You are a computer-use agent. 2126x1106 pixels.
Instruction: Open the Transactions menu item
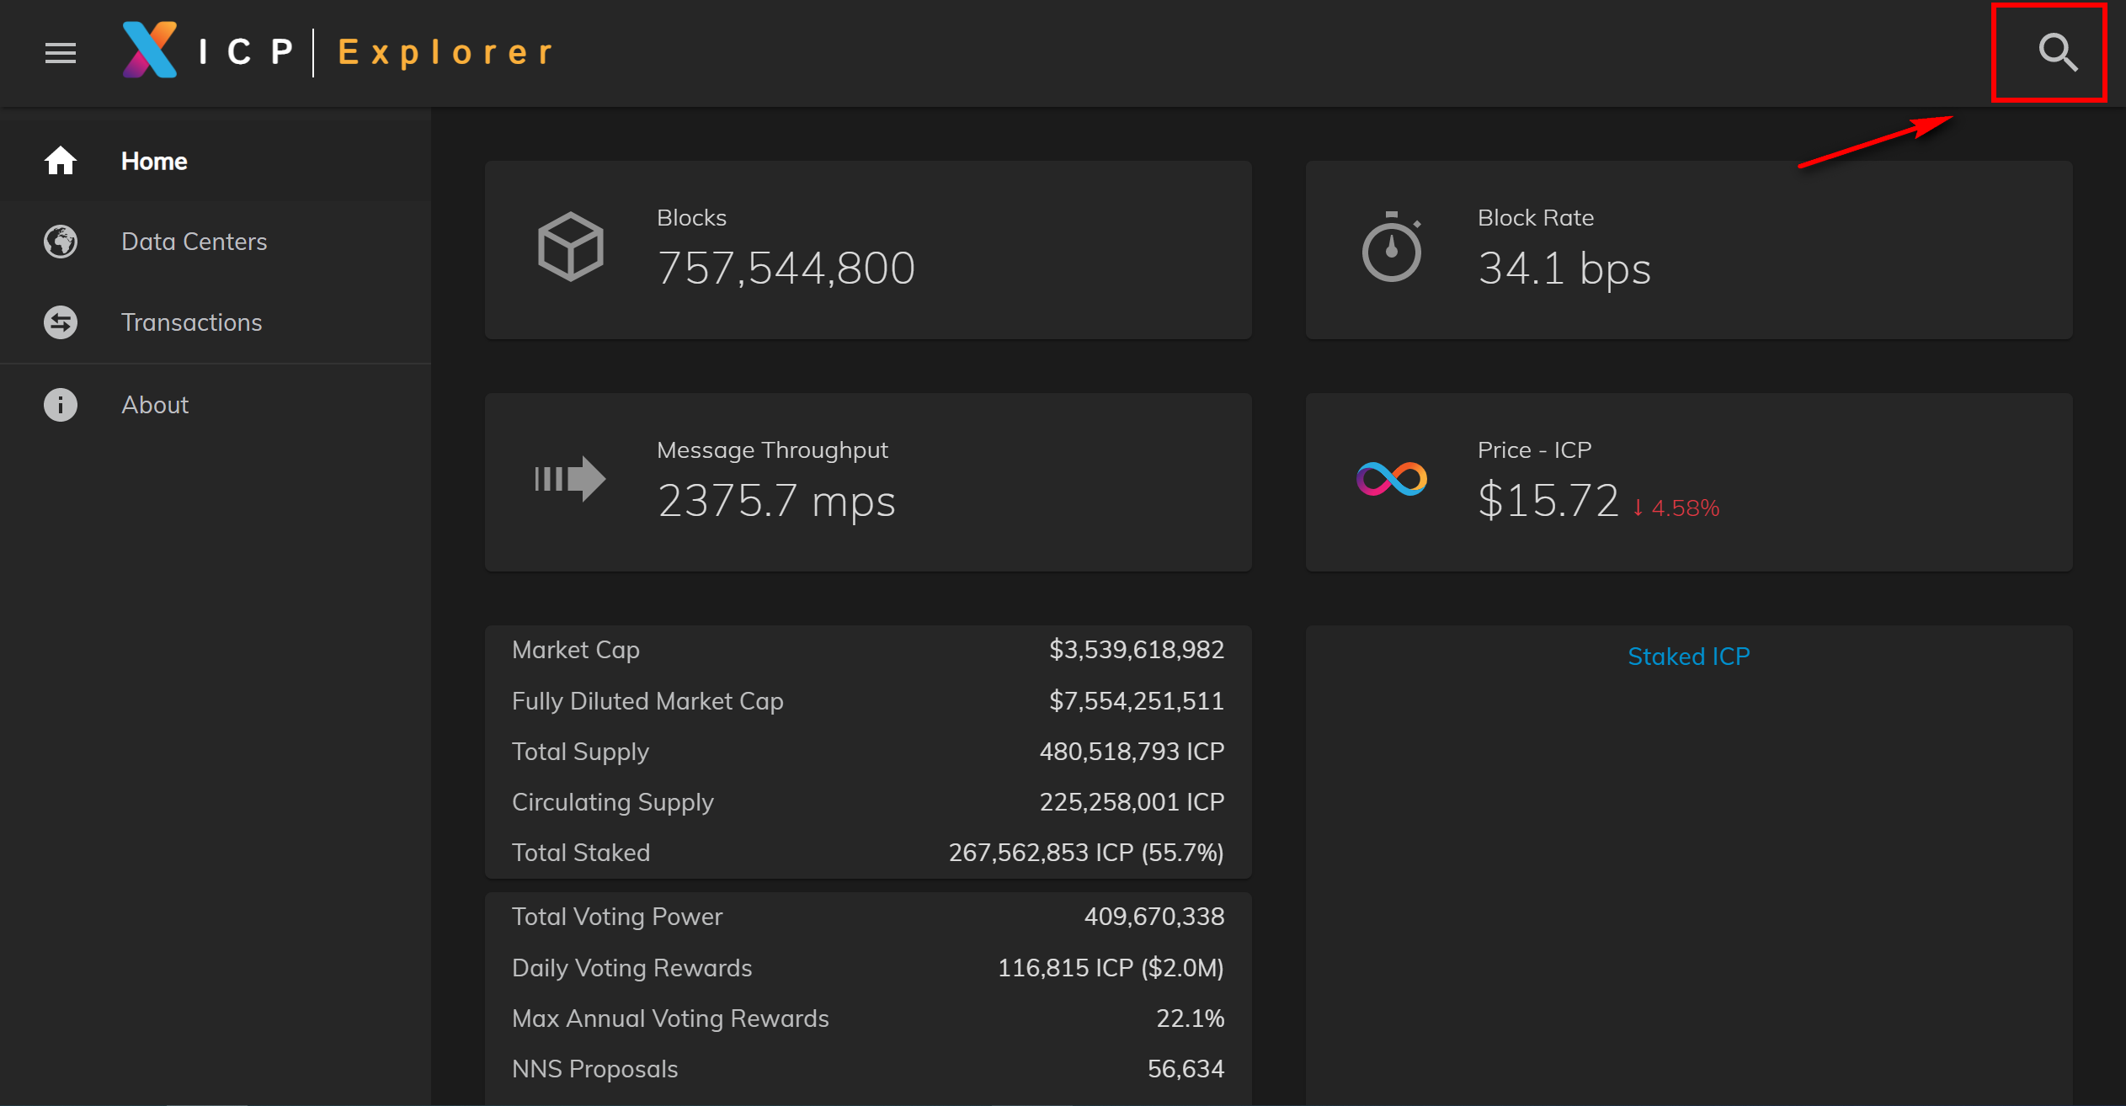point(191,322)
